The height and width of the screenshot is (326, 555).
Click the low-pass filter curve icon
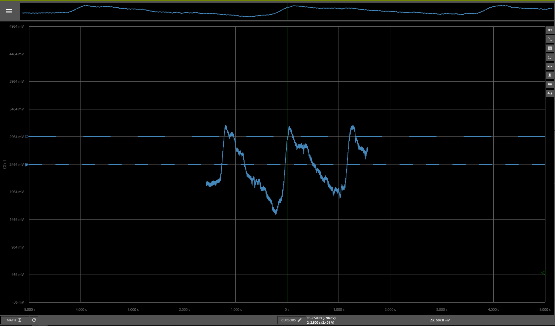pos(550,39)
